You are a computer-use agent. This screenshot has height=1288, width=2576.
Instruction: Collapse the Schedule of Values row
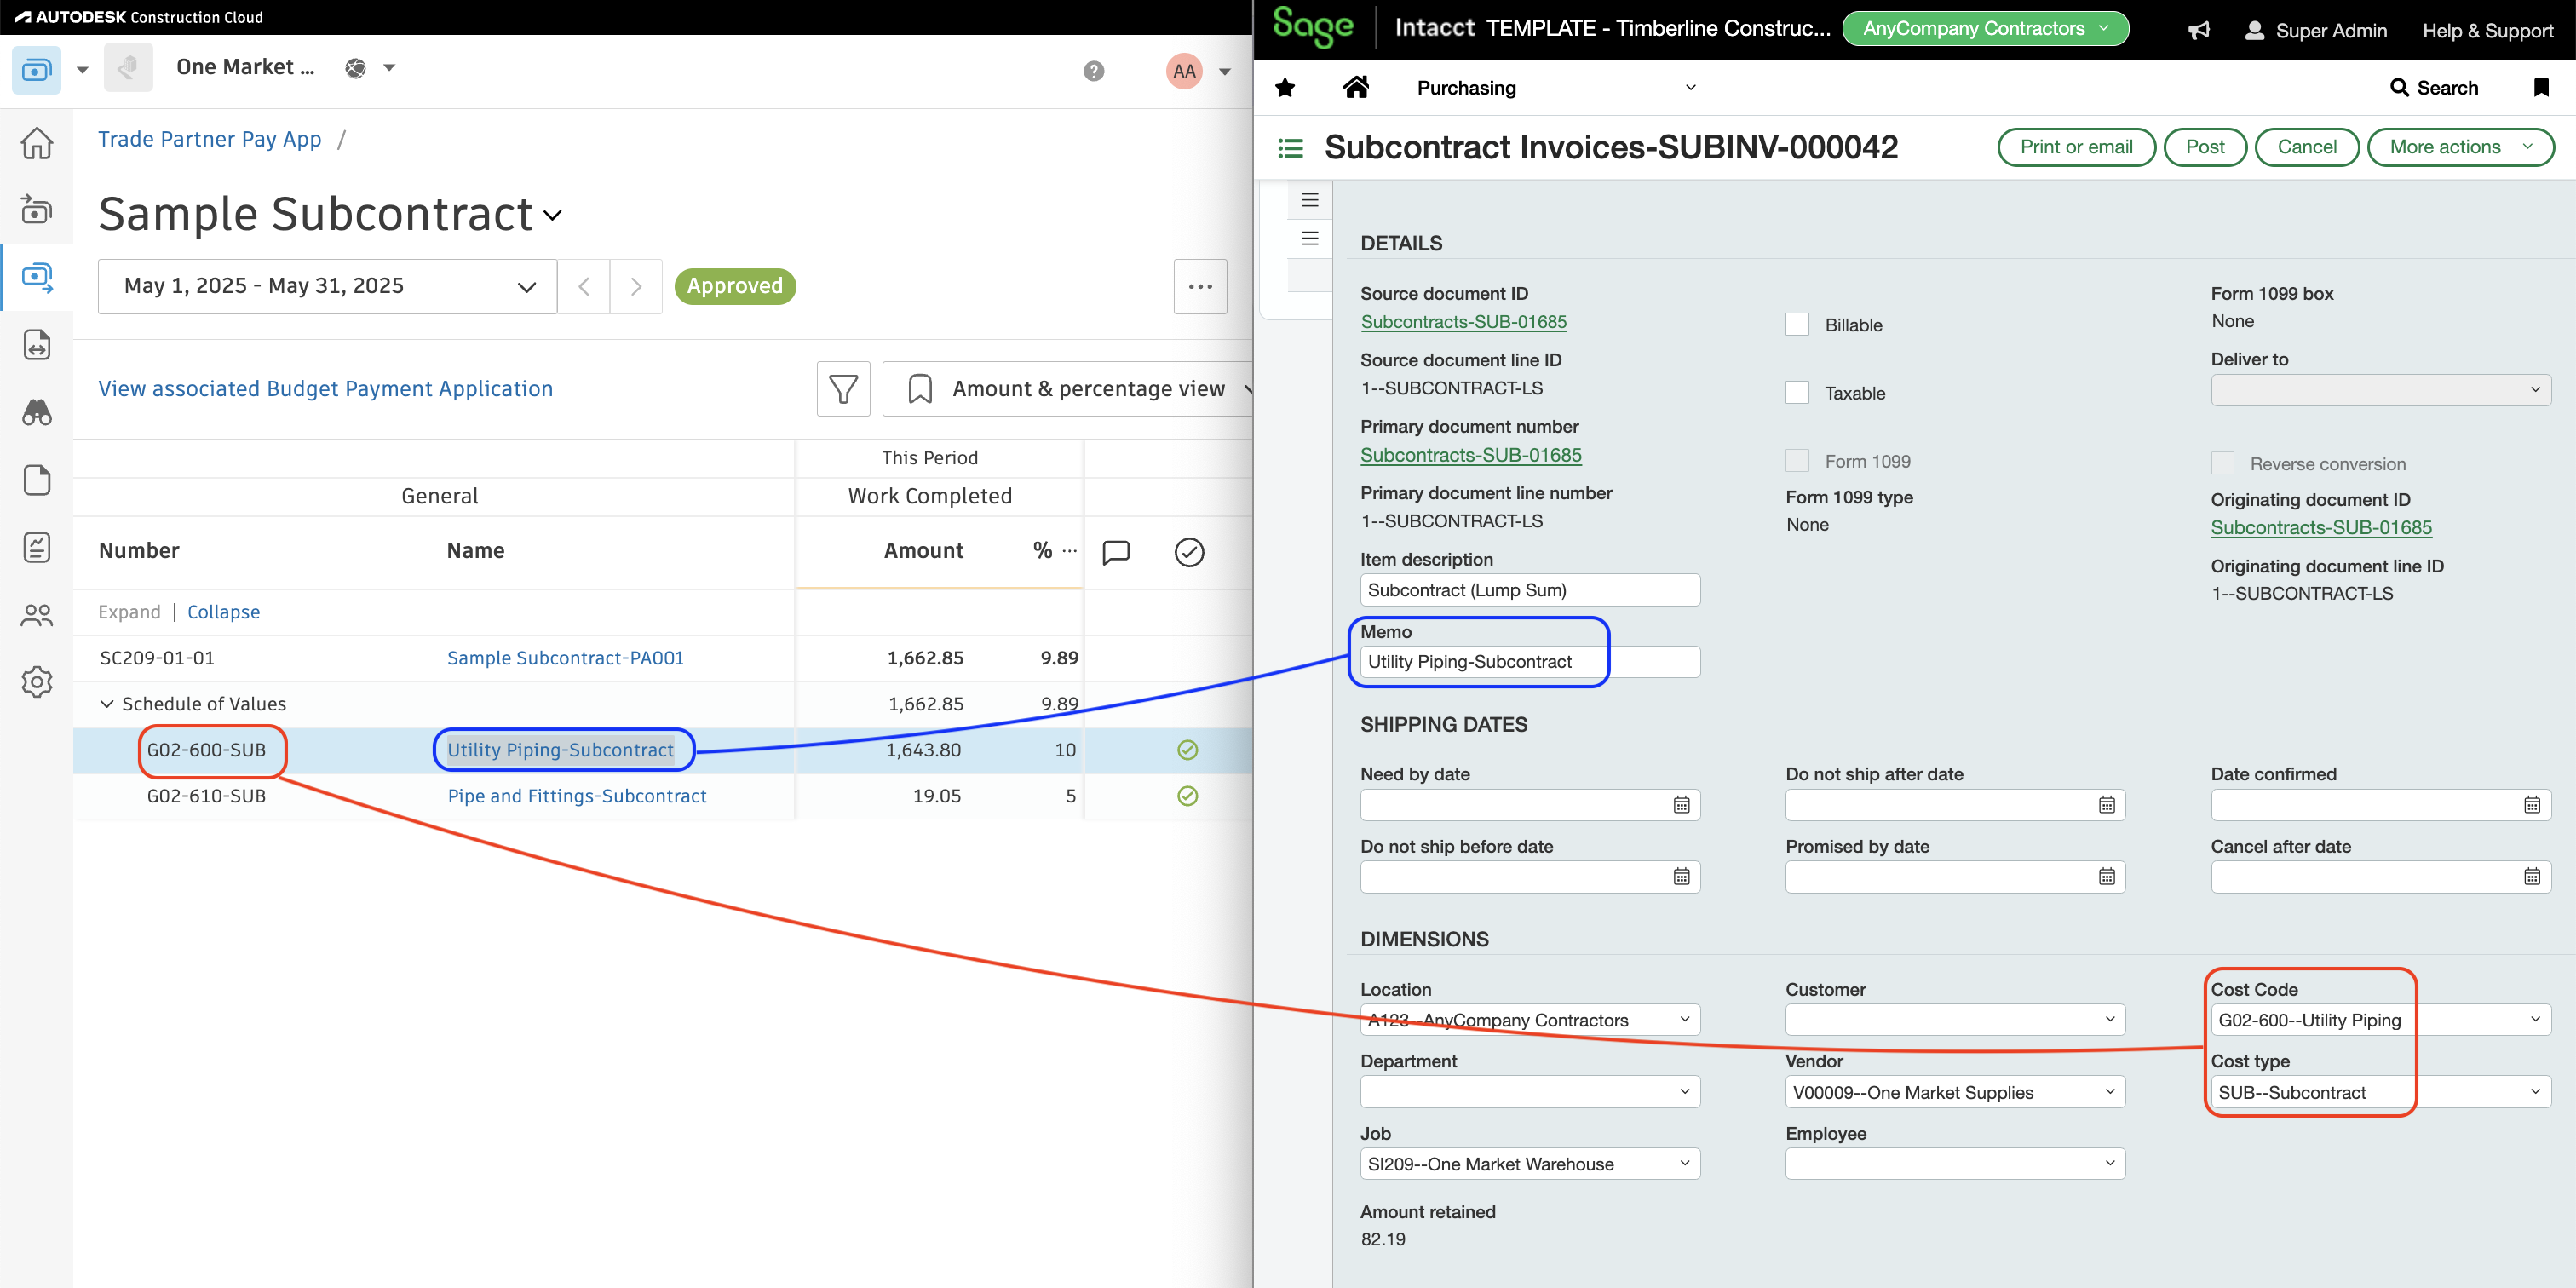(107, 704)
